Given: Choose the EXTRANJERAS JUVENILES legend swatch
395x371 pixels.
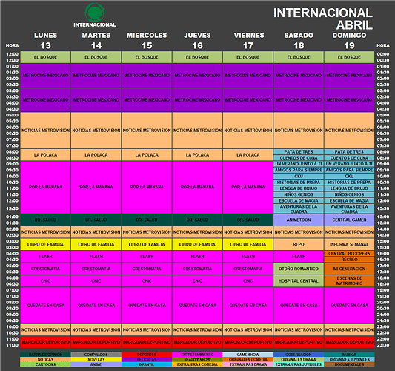Looking at the screenshot, I should (299, 364).
